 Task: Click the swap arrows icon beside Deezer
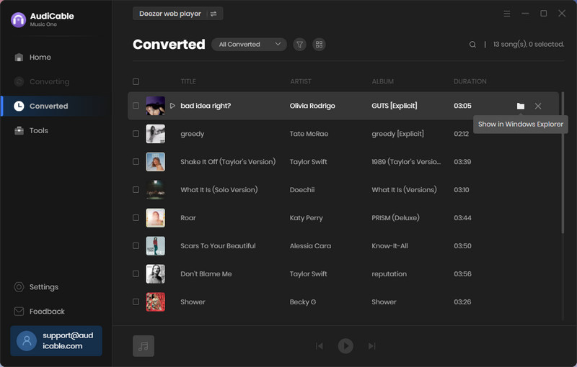coord(213,14)
